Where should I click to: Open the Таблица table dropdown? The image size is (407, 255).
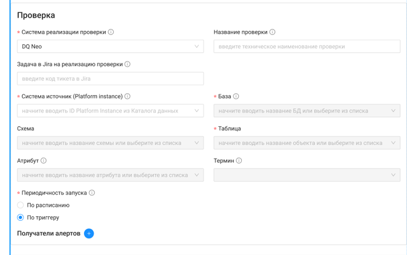point(307,143)
